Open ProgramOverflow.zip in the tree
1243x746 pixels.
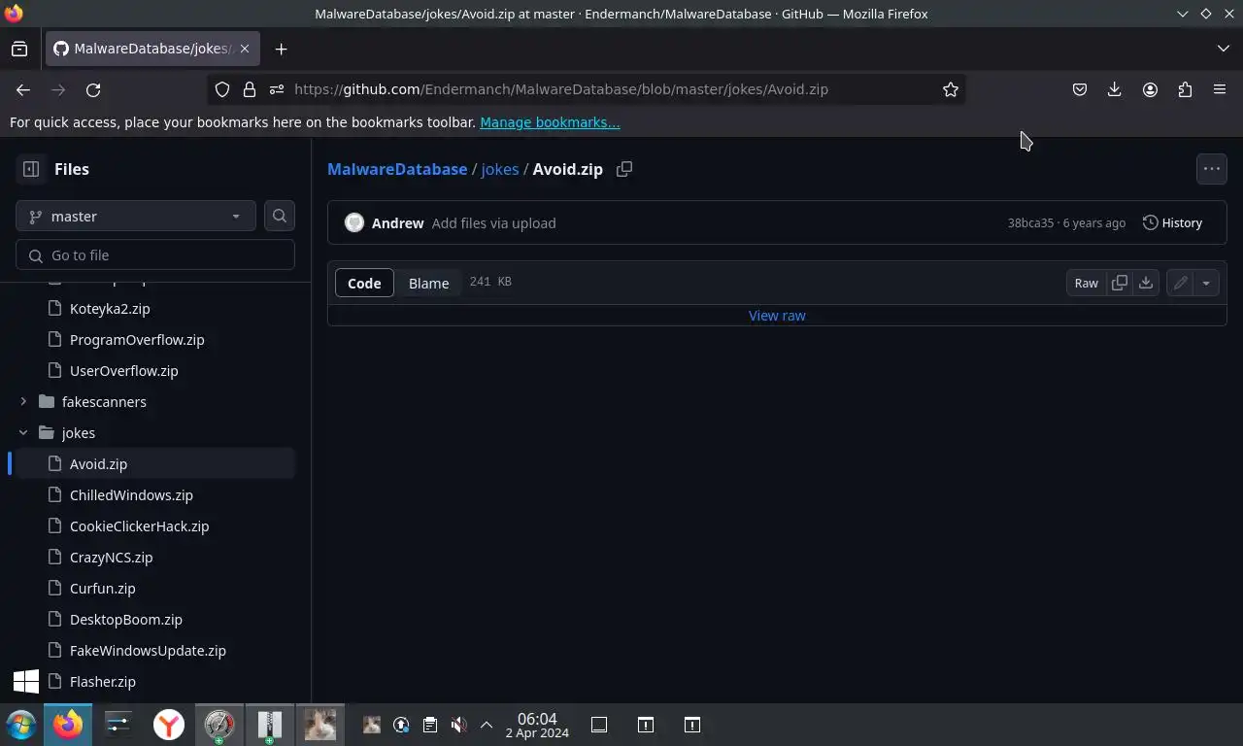137,339
